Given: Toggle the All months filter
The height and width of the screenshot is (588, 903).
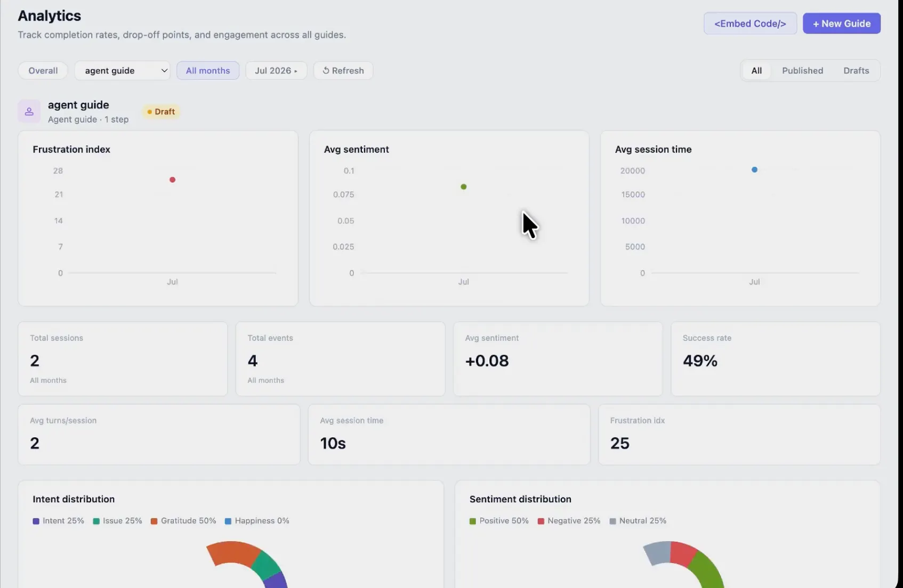Looking at the screenshot, I should [208, 70].
